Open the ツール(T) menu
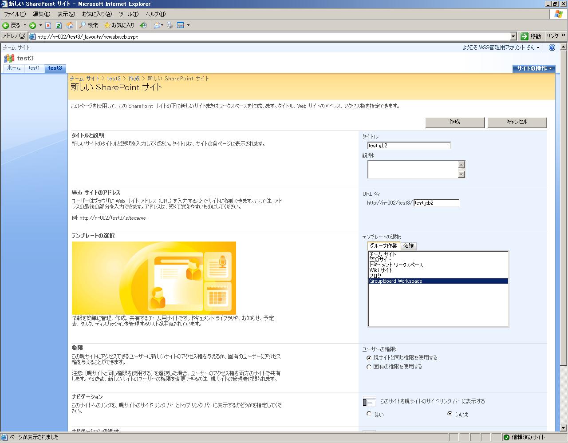The image size is (568, 443). tap(129, 14)
